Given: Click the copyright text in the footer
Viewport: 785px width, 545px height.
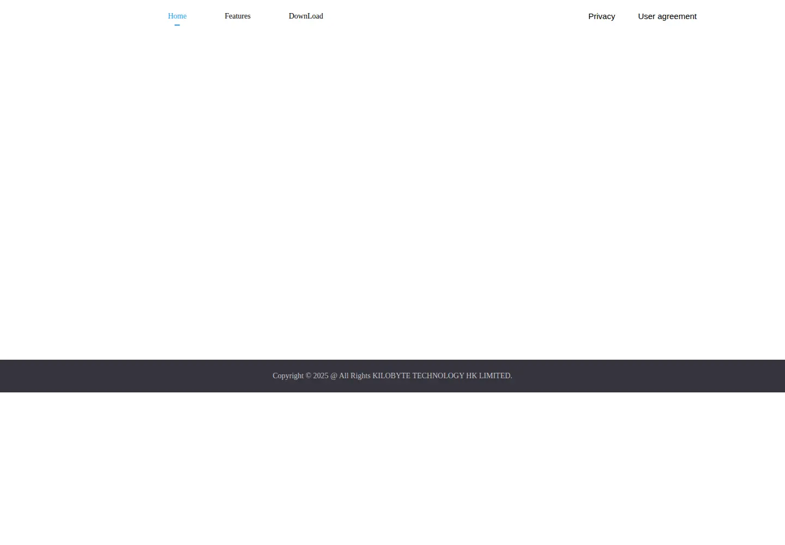Looking at the screenshot, I should click(x=392, y=376).
